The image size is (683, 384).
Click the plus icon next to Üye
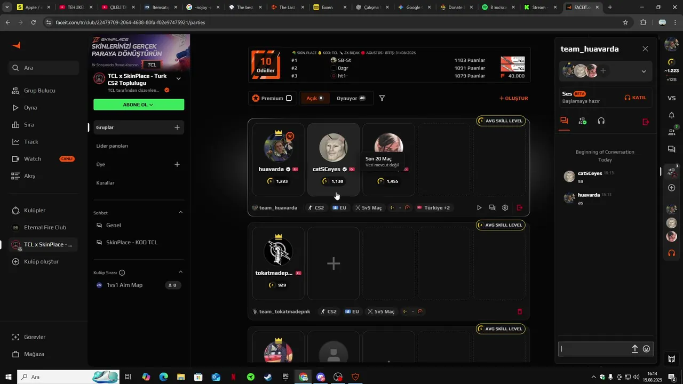(x=177, y=164)
